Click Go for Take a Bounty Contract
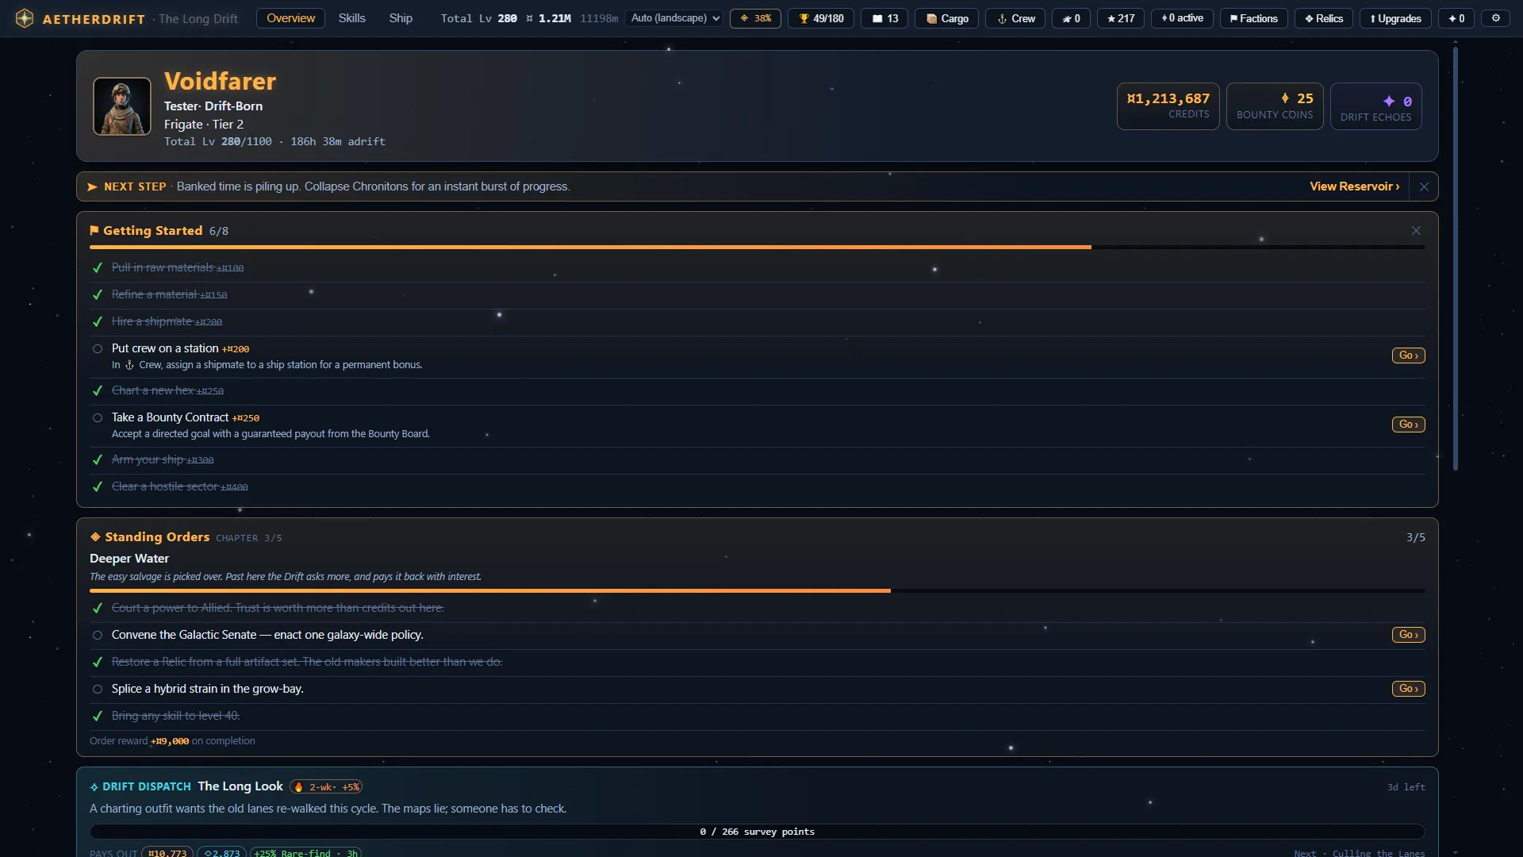Screen dimensions: 1523x857 (1408, 425)
